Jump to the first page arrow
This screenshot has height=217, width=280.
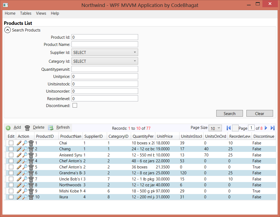pos(229,128)
